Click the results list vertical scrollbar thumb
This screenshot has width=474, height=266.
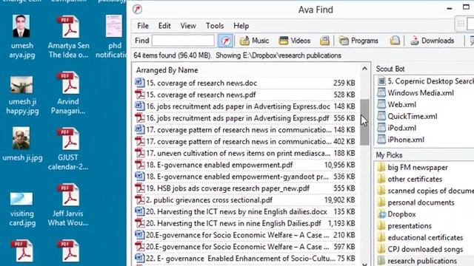point(364,122)
